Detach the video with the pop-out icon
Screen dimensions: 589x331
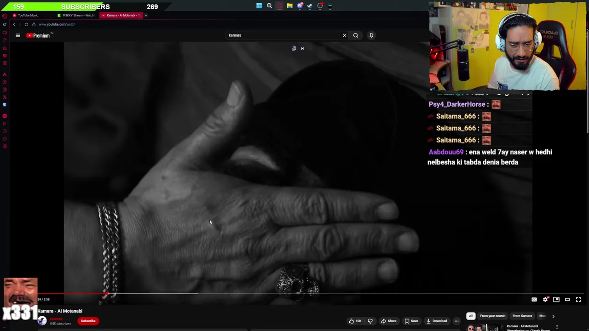pyautogui.click(x=294, y=48)
